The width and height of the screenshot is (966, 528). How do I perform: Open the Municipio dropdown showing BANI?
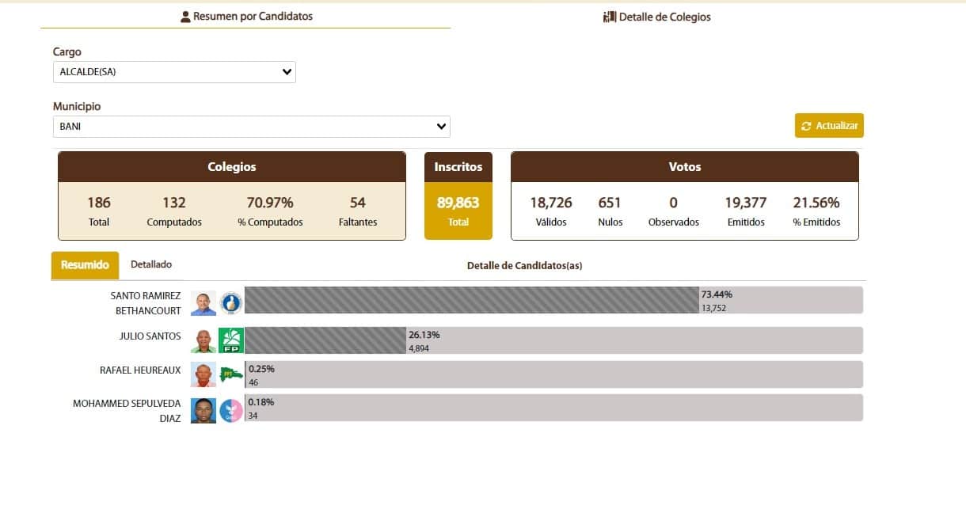pos(251,126)
